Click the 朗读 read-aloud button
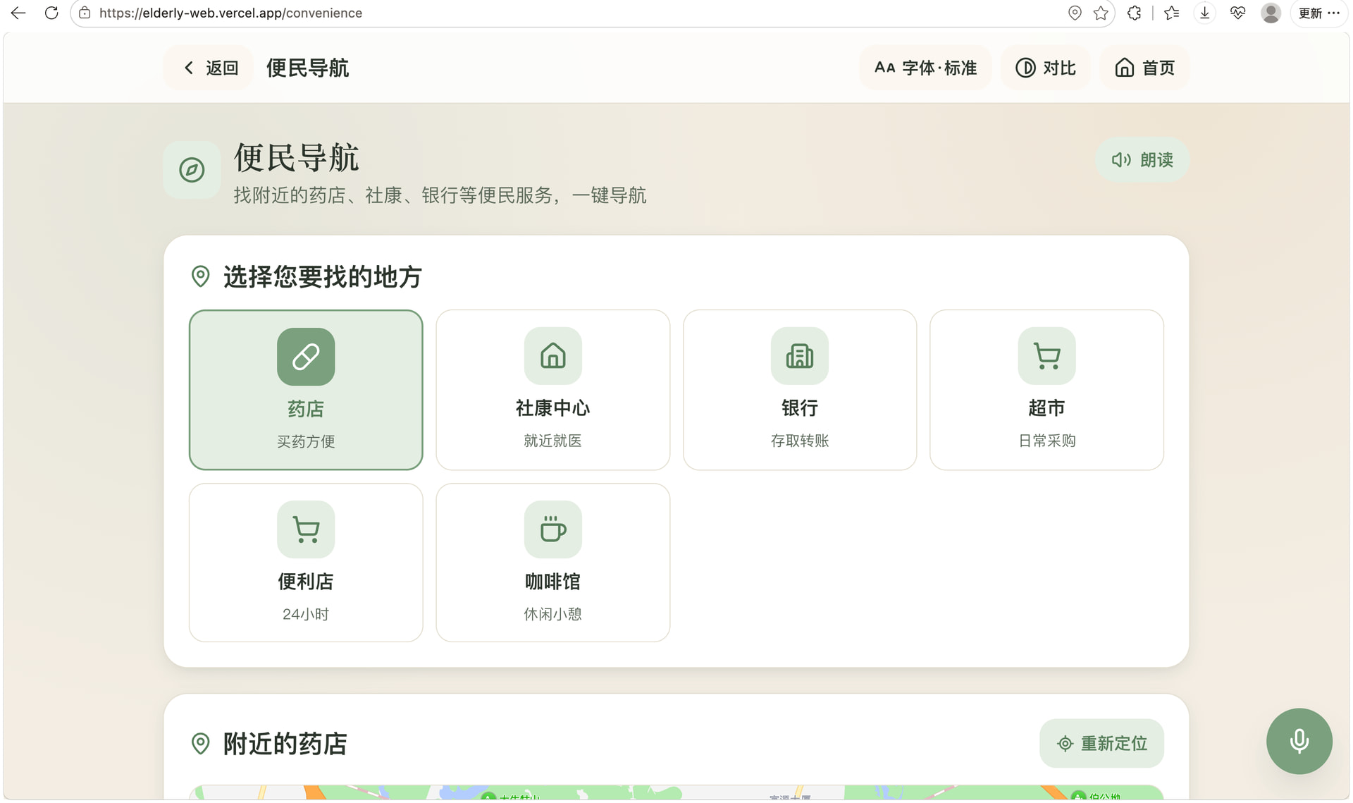1353x803 pixels. click(1142, 160)
